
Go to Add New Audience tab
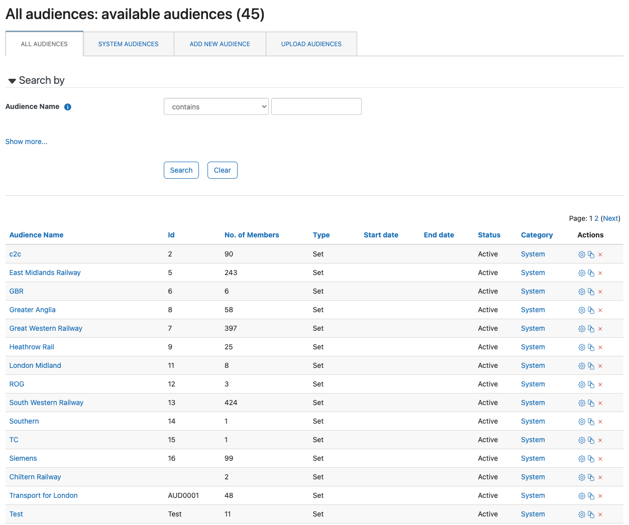click(220, 44)
